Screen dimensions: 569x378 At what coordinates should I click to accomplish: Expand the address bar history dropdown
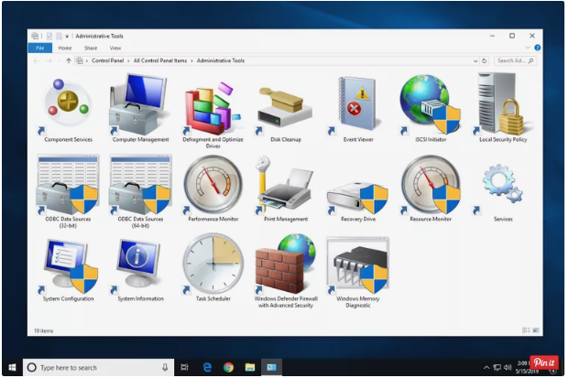(476, 61)
